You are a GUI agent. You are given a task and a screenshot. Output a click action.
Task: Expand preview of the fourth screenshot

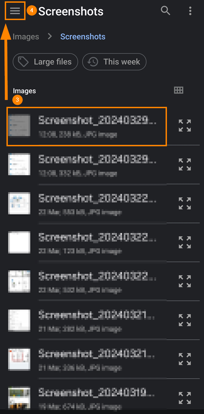[x=185, y=243]
